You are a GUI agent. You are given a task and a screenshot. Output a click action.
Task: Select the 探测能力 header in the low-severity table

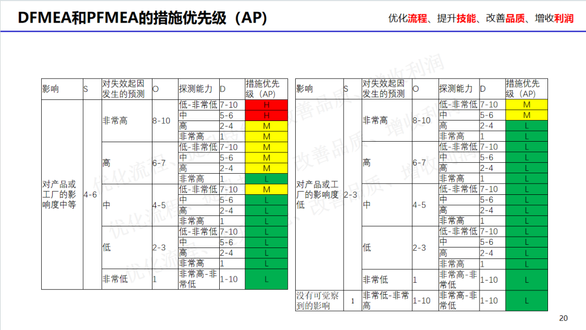click(458, 88)
